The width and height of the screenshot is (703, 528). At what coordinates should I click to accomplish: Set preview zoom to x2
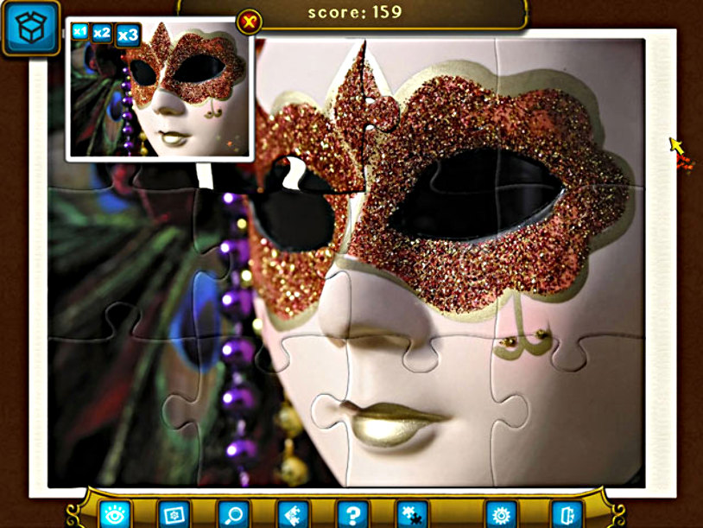pyautogui.click(x=102, y=33)
